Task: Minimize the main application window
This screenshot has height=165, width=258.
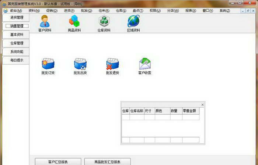Action: [x=233, y=3]
